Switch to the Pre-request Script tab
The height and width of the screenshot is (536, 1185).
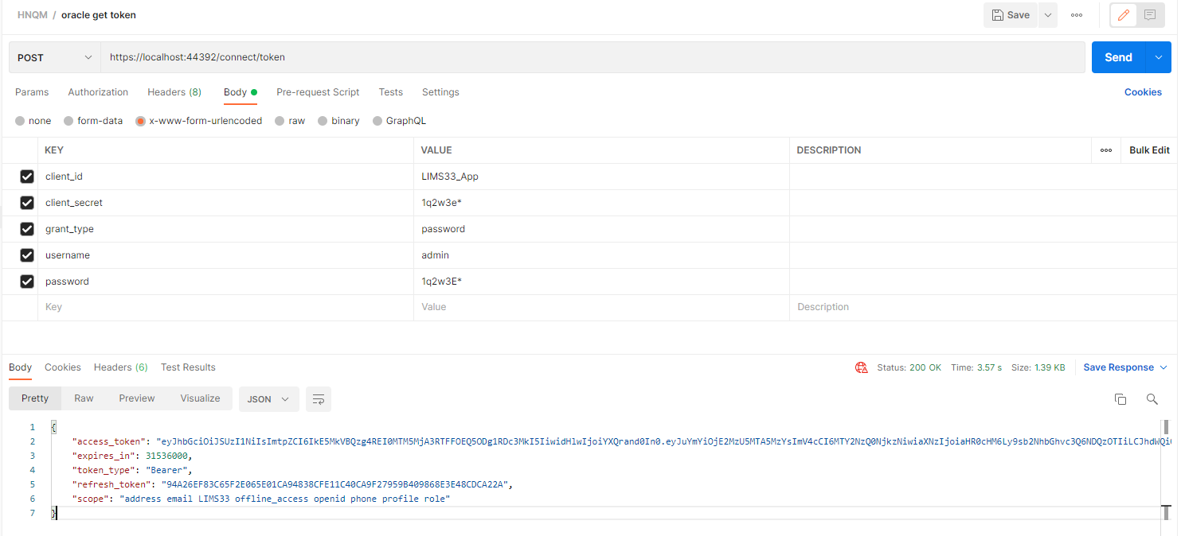[x=318, y=92]
